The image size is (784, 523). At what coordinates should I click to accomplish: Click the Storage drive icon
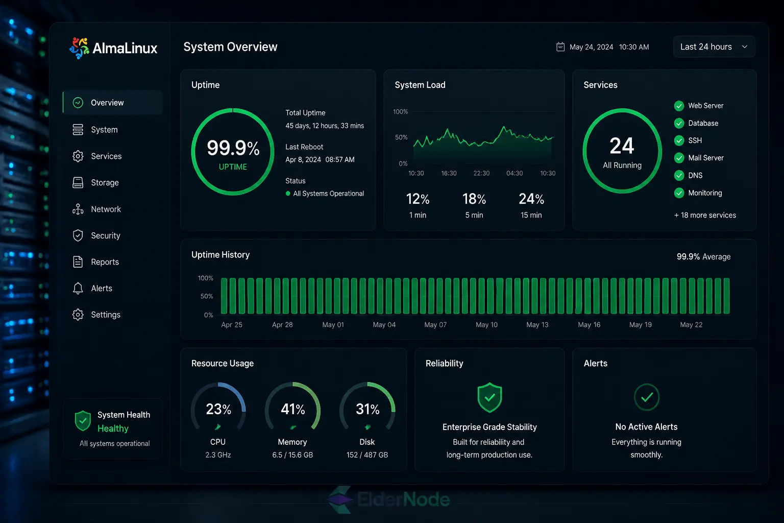[x=78, y=183]
